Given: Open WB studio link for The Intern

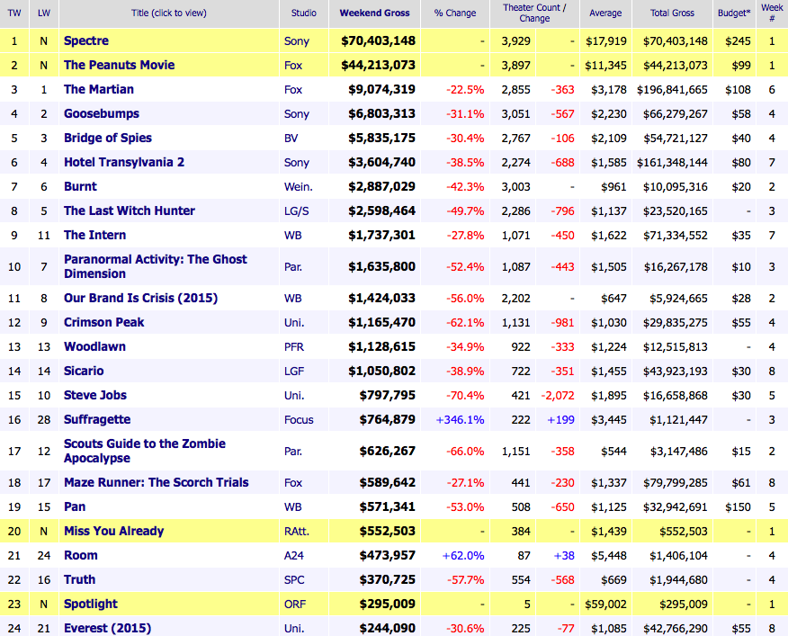Looking at the screenshot, I should pos(292,236).
